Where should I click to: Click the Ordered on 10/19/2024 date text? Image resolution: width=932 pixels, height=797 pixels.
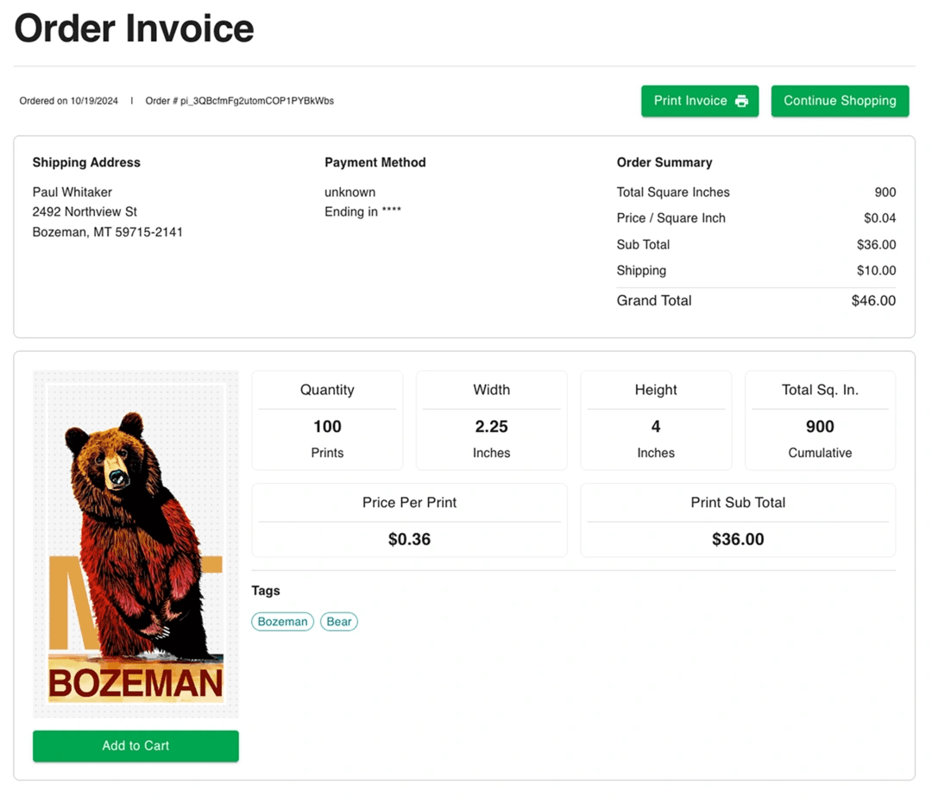(x=69, y=101)
